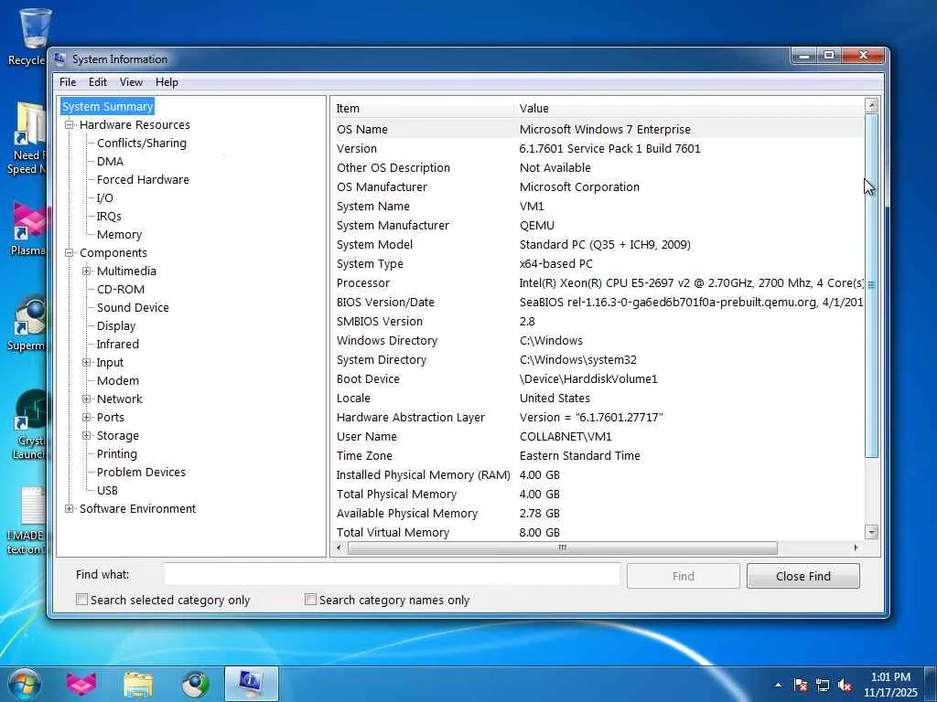The width and height of the screenshot is (937, 702).
Task: Select the Display tree item
Action: (x=116, y=326)
